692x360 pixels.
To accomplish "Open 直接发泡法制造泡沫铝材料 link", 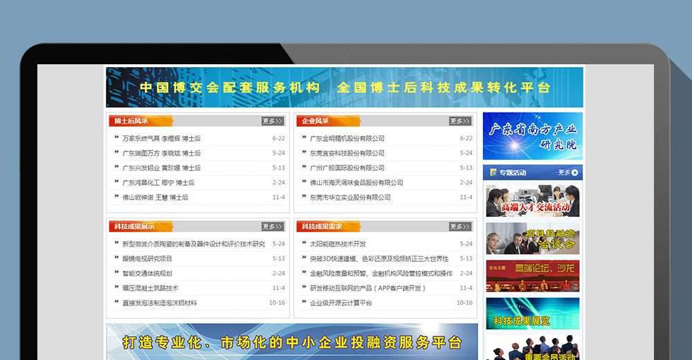I will click(160, 303).
